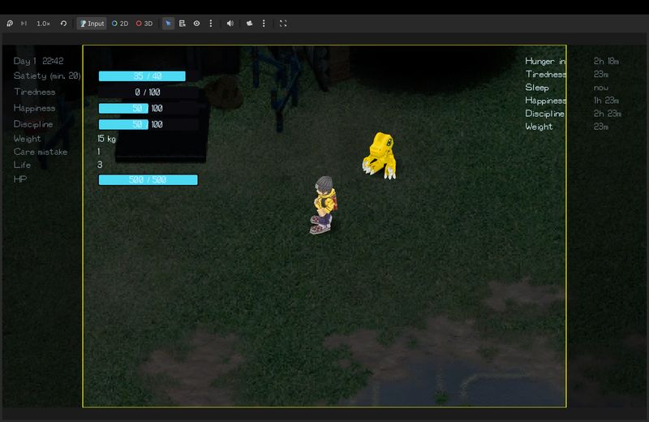
Task: Click the suspend game icon in the toolbar
Action: click(10, 24)
